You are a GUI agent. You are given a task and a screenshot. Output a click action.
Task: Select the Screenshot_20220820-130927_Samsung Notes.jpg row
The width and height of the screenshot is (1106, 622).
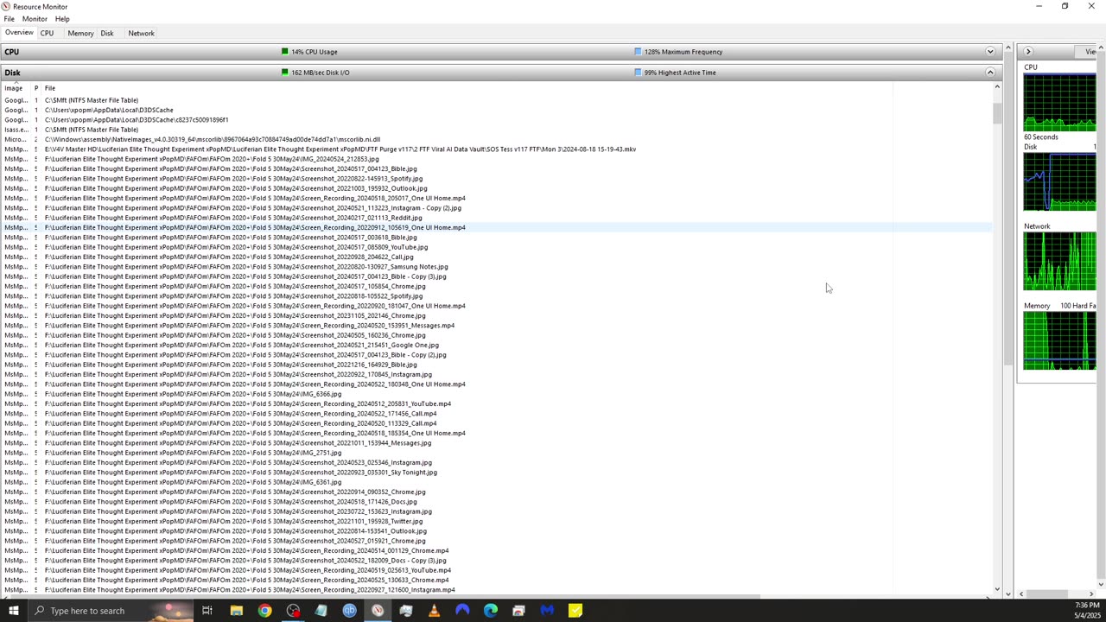(x=497, y=267)
